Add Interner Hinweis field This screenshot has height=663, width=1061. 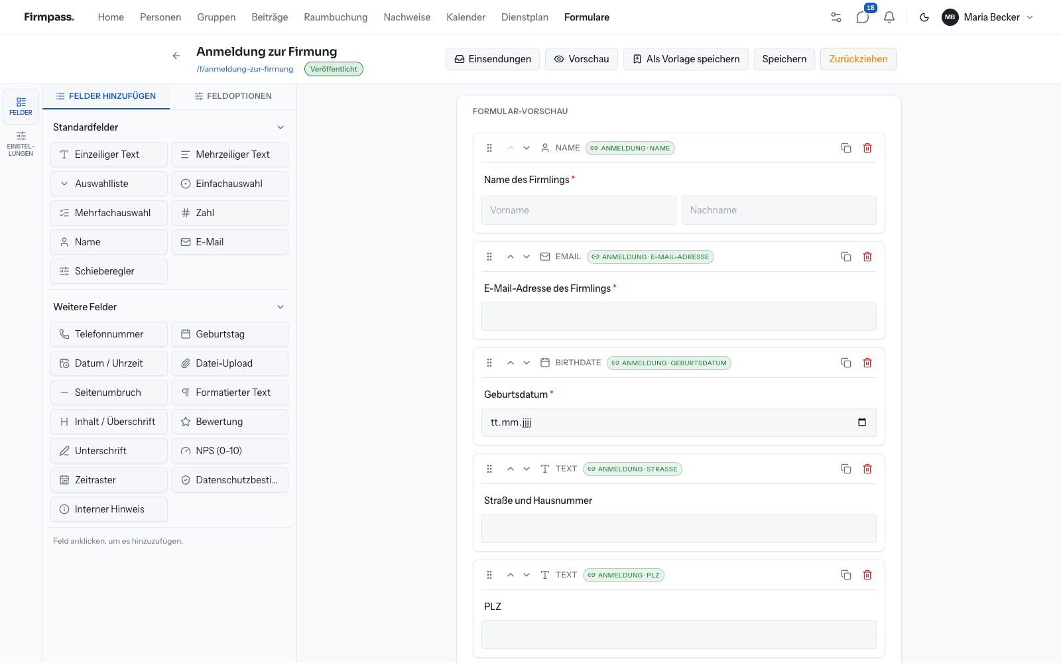point(109,509)
